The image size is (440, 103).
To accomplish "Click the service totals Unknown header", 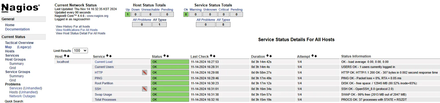I will tap(210, 10).
